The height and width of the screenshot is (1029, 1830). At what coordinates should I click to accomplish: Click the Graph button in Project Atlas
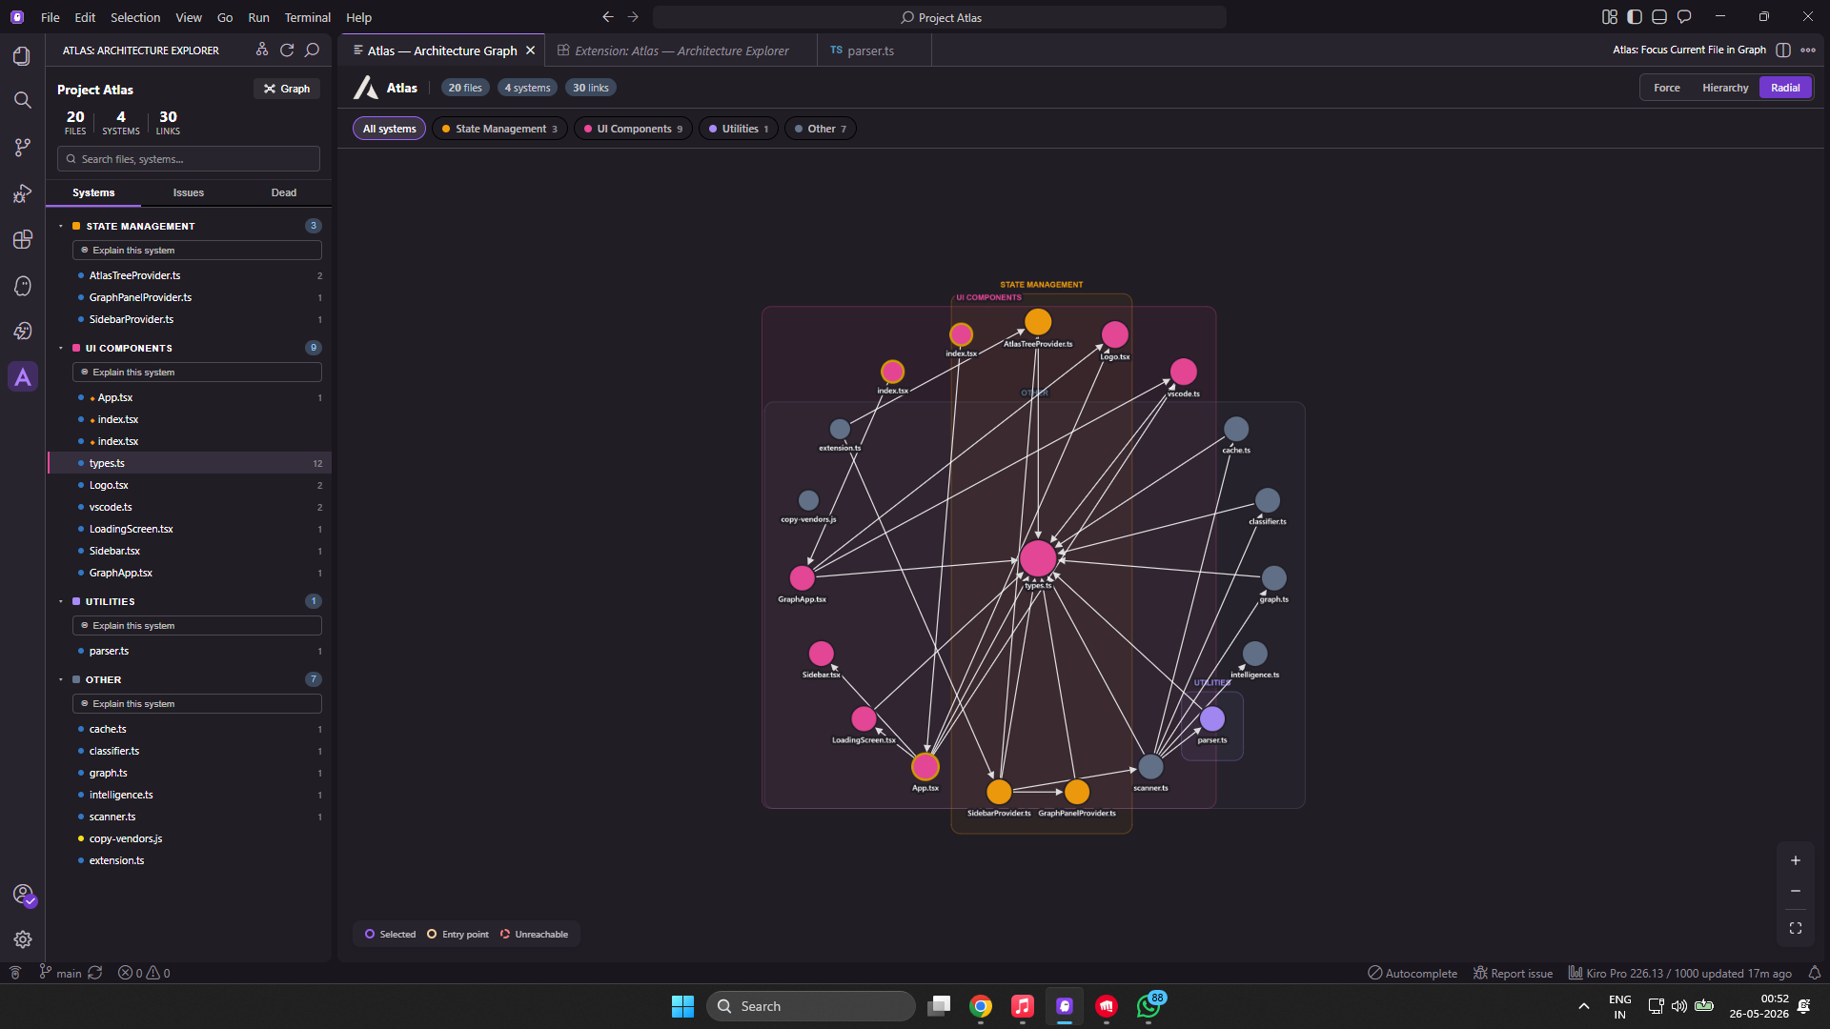(287, 89)
